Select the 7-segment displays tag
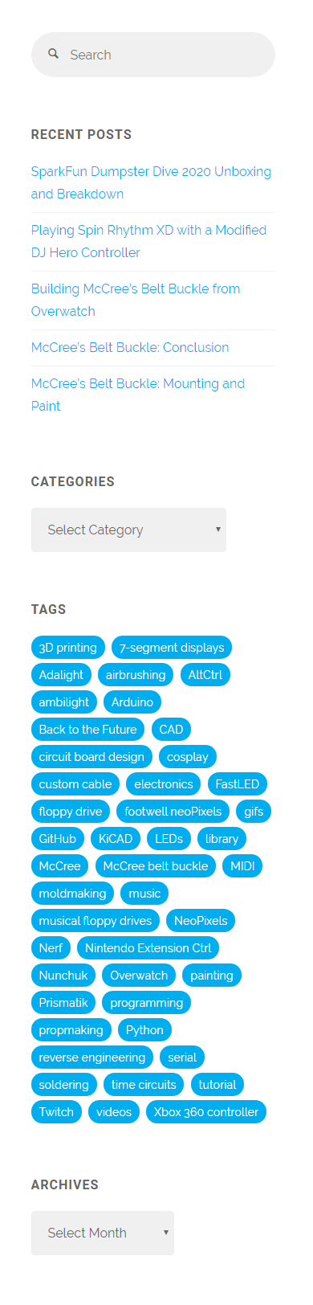The width and height of the screenshot is (313, 1305). click(x=172, y=648)
